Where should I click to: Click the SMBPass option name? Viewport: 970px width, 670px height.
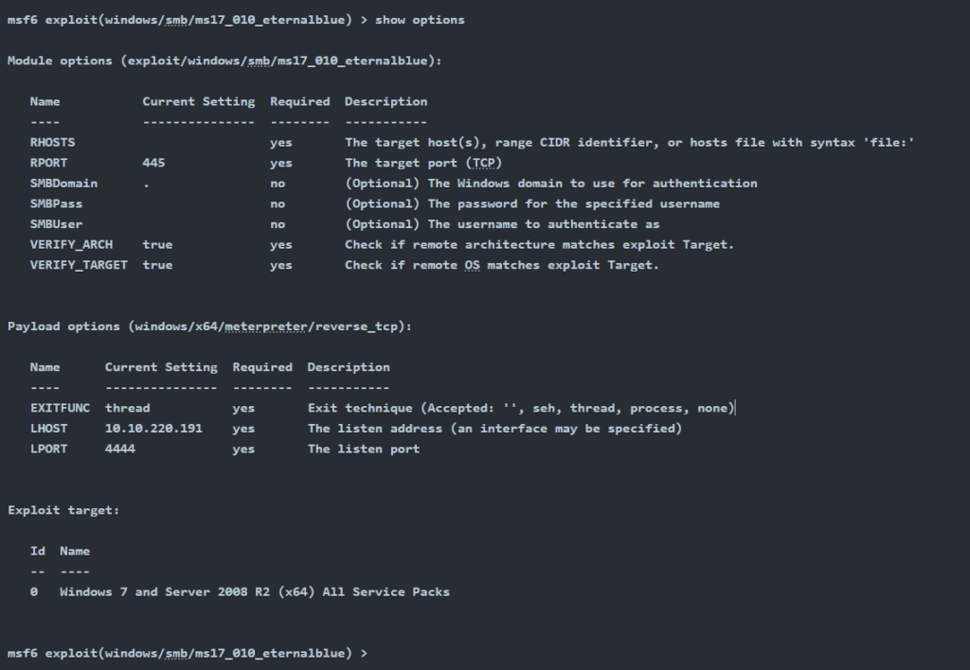(x=56, y=203)
